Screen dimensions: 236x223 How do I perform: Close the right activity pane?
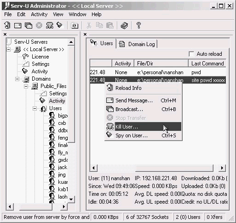[x=85, y=35]
